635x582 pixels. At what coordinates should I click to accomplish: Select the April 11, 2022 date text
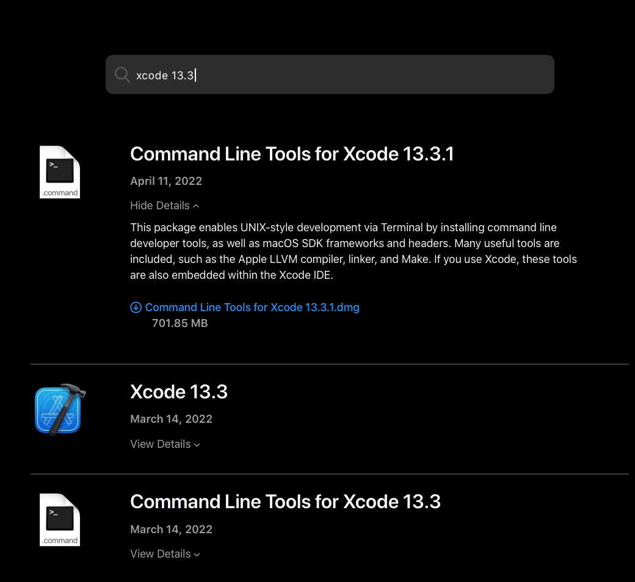point(166,181)
